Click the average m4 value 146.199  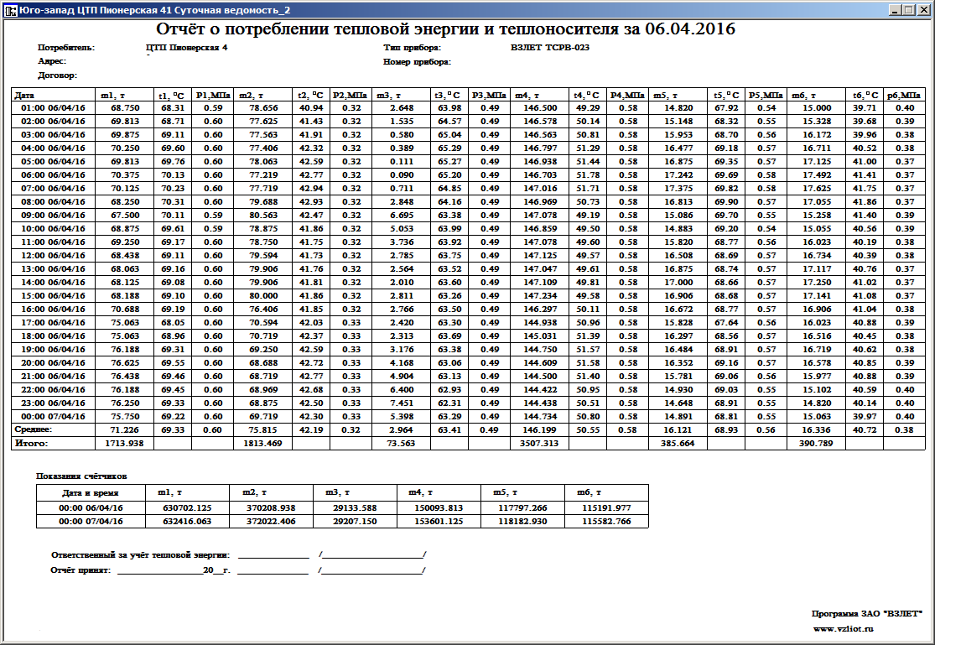coord(540,430)
